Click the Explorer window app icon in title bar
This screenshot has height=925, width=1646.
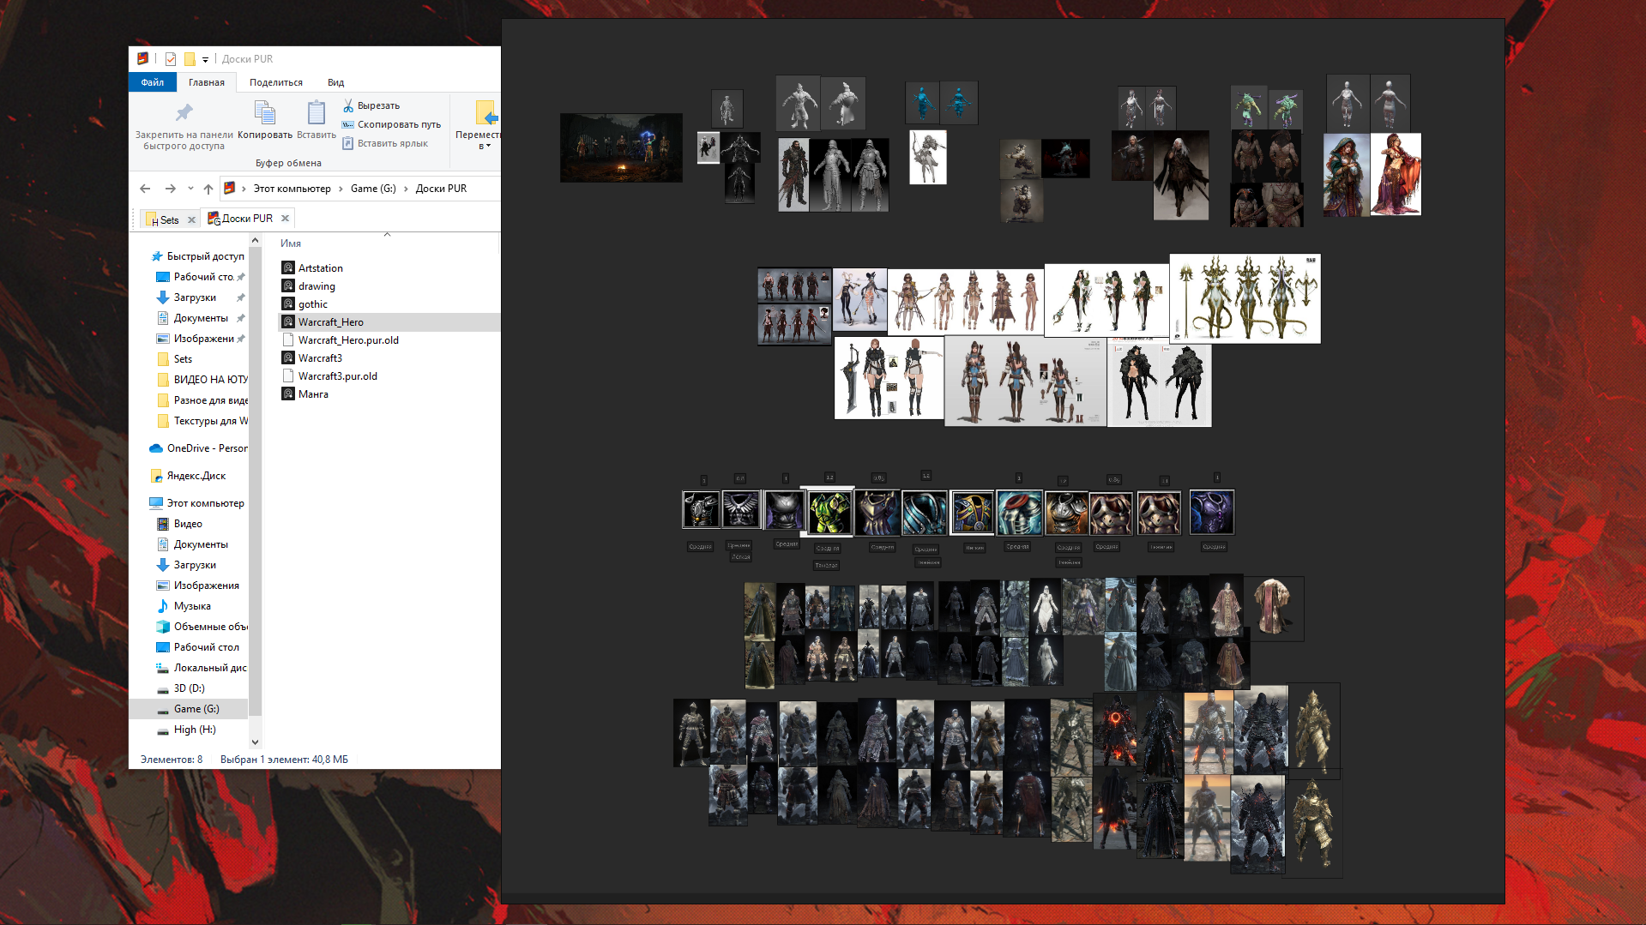pos(142,59)
